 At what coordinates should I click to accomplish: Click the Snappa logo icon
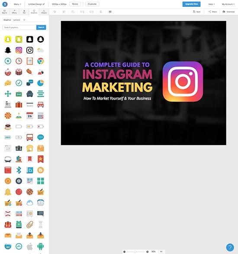pos(5,4)
